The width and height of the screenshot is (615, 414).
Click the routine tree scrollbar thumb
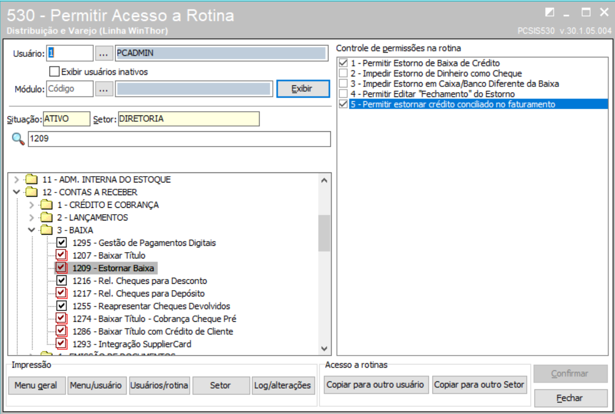[324, 233]
